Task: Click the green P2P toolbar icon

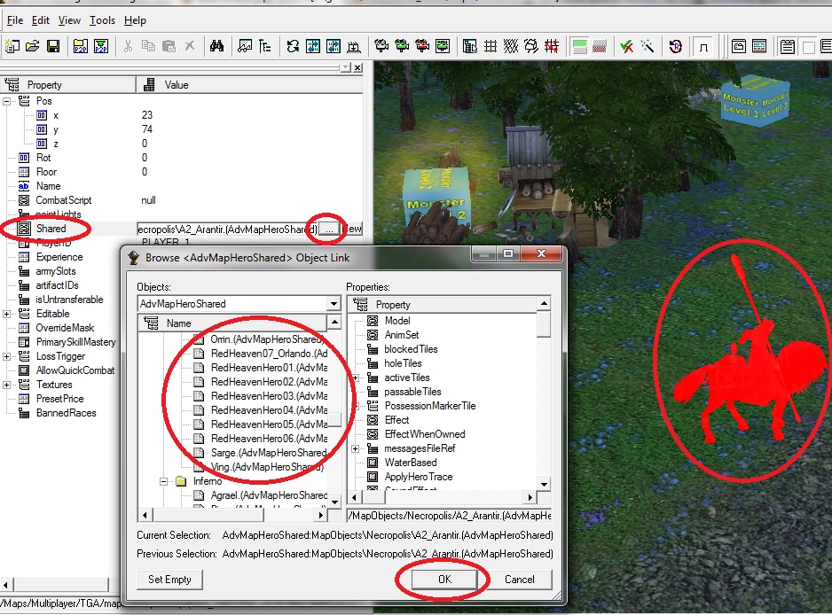Action: [x=101, y=47]
